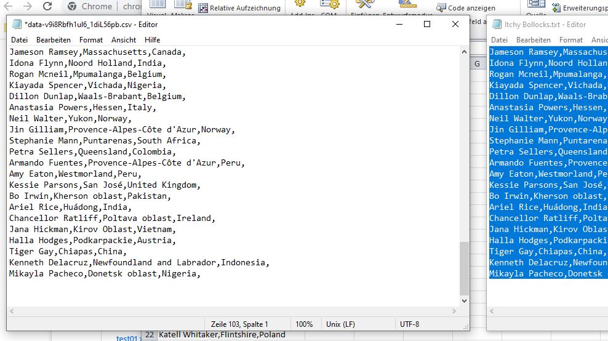Click horizontal scrollbar left arrow in csv Editor
Image resolution: width=608 pixels, height=341 pixels.
[x=12, y=311]
